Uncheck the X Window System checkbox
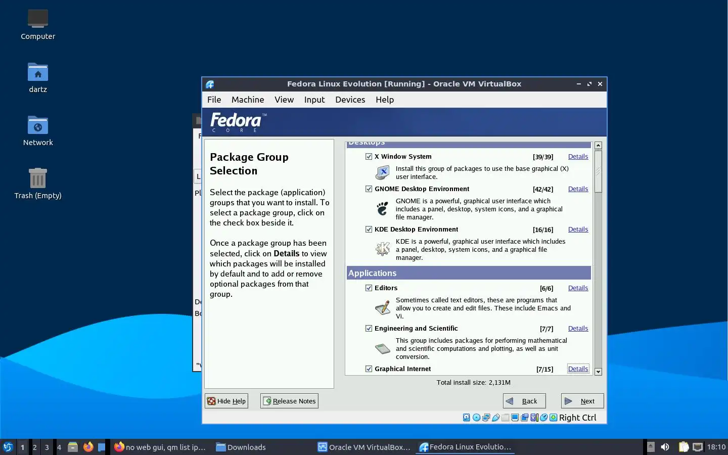Screen dimensions: 728x455 pos(369,157)
